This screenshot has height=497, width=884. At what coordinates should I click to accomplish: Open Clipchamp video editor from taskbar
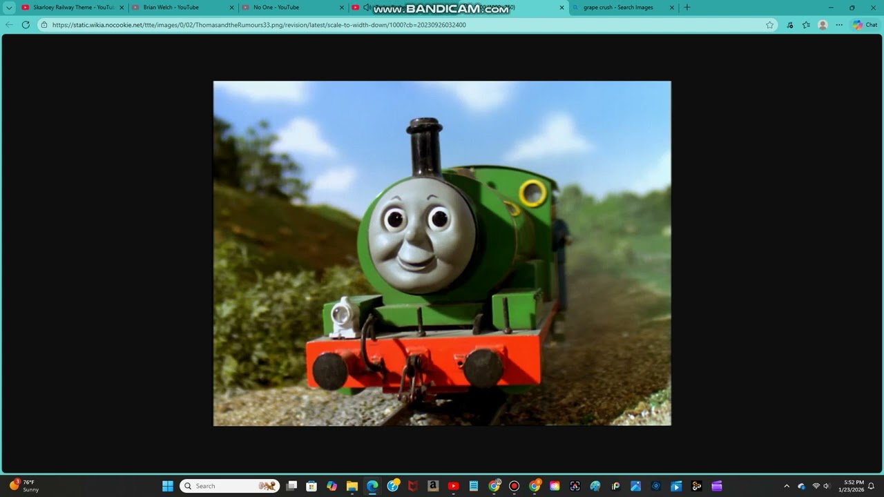[716, 486]
